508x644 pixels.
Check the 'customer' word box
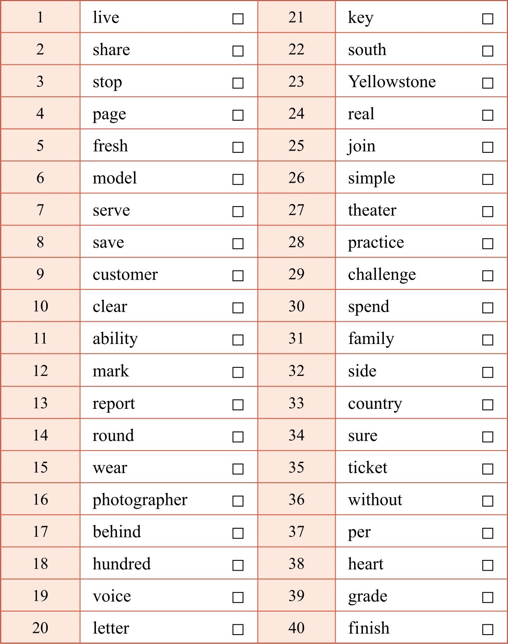pos(238,276)
